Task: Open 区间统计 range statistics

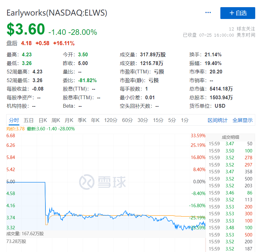Action: (218, 120)
